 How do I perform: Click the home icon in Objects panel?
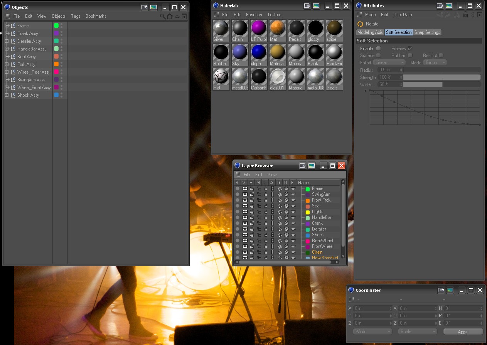tap(170, 17)
